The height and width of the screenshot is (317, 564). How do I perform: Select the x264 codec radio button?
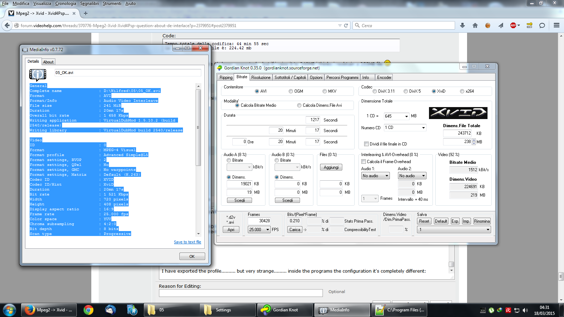[462, 91]
